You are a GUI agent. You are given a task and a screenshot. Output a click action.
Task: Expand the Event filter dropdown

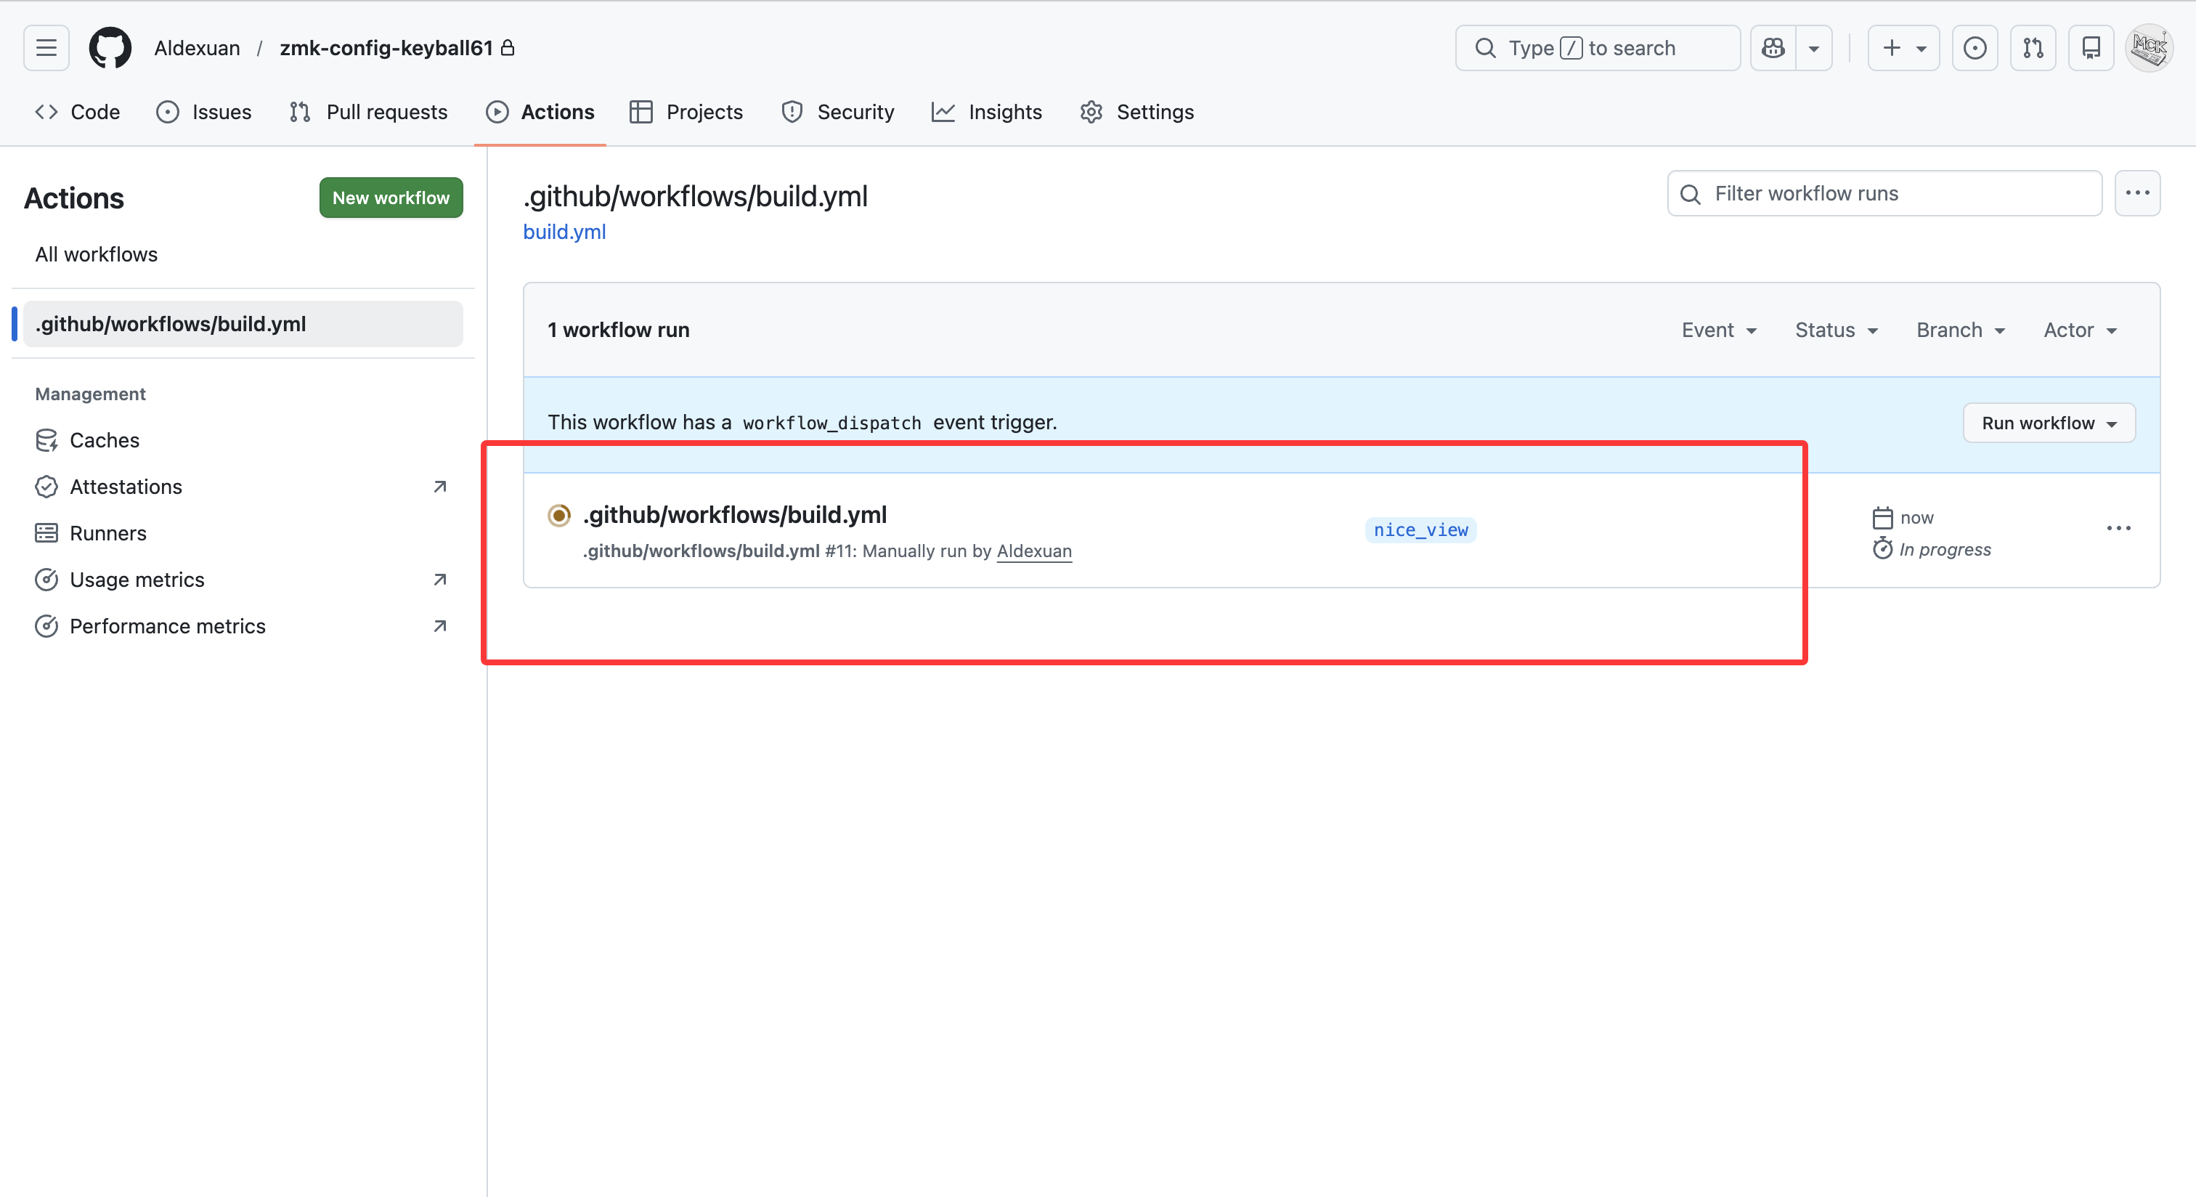click(x=1719, y=330)
